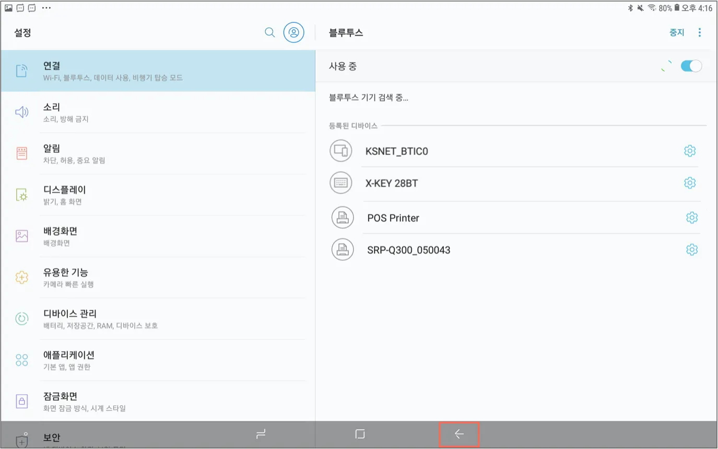Tap the SRP-Q300_050043 printer icon
Image resolution: width=718 pixels, height=449 pixels.
343,250
